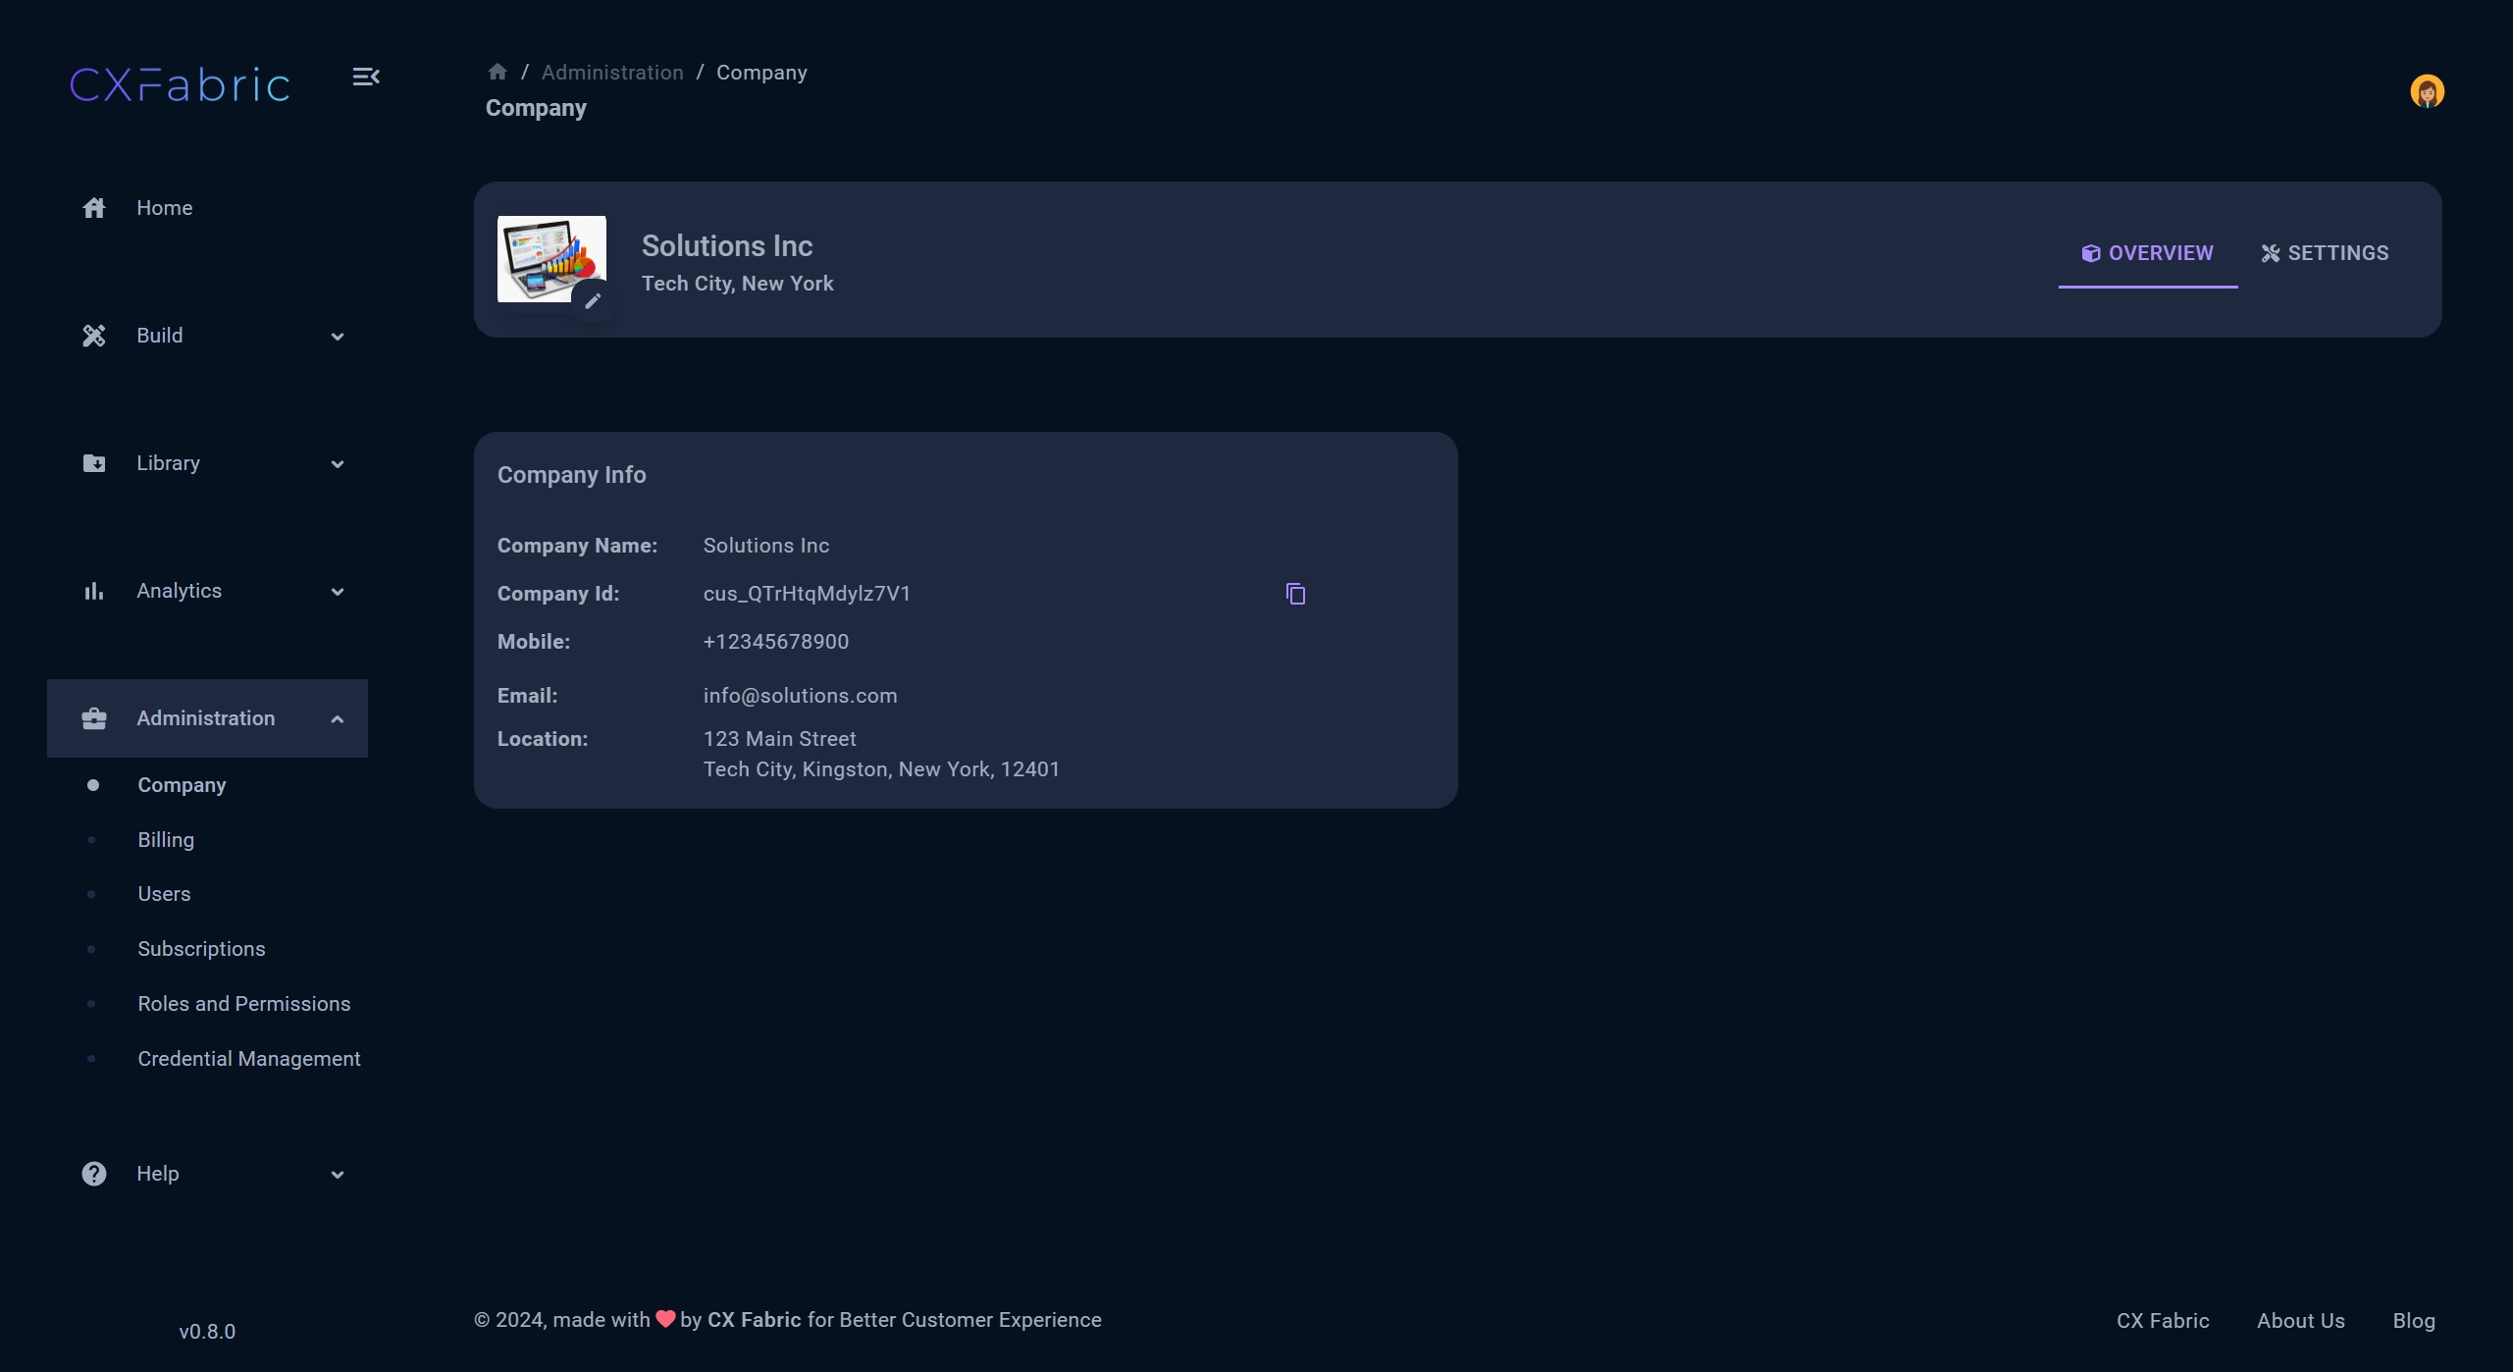Switch to the Settings tab
Screen dimensions: 2513x1372
click(x=2325, y=253)
